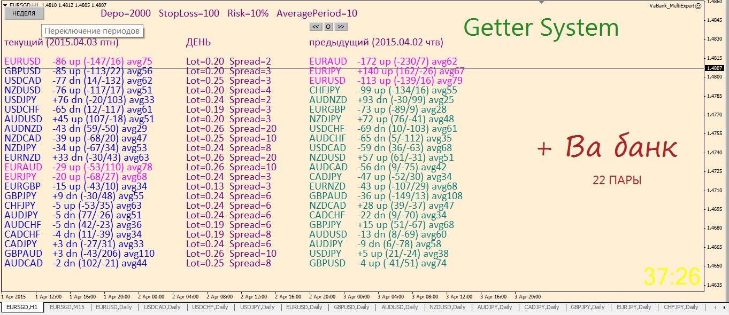This screenshot has height=315, width=729.
Task: Click the 'ДЕНЬ' column header
Action: (x=198, y=42)
